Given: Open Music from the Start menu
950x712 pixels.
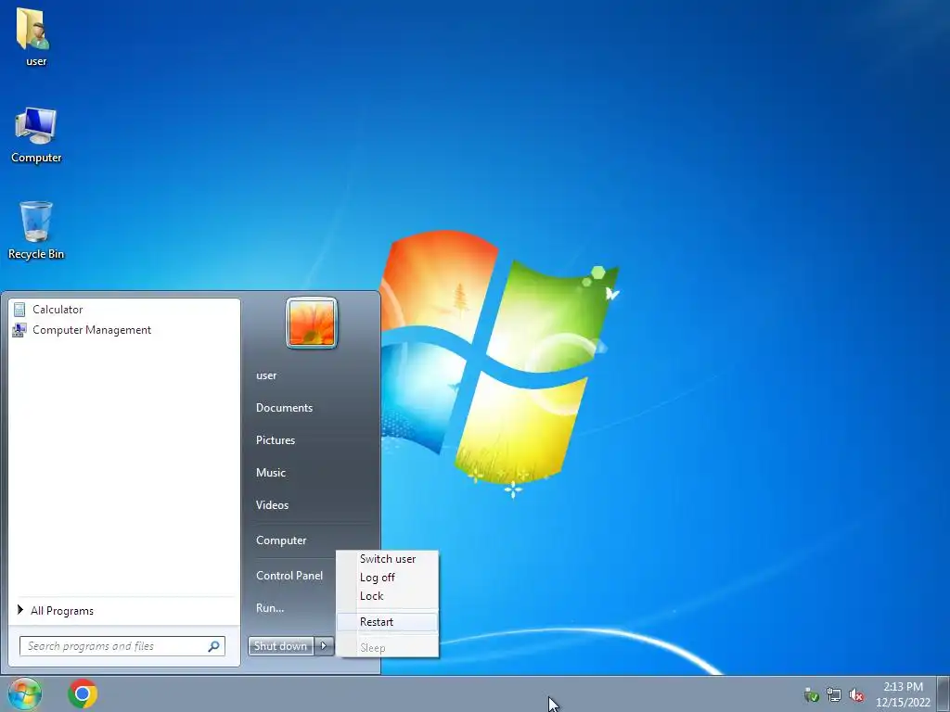Looking at the screenshot, I should click(270, 473).
